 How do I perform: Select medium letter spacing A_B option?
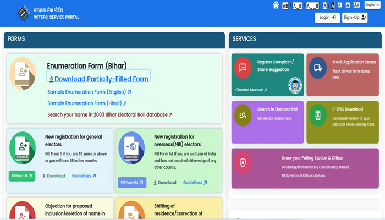pyautogui.click(x=297, y=5)
